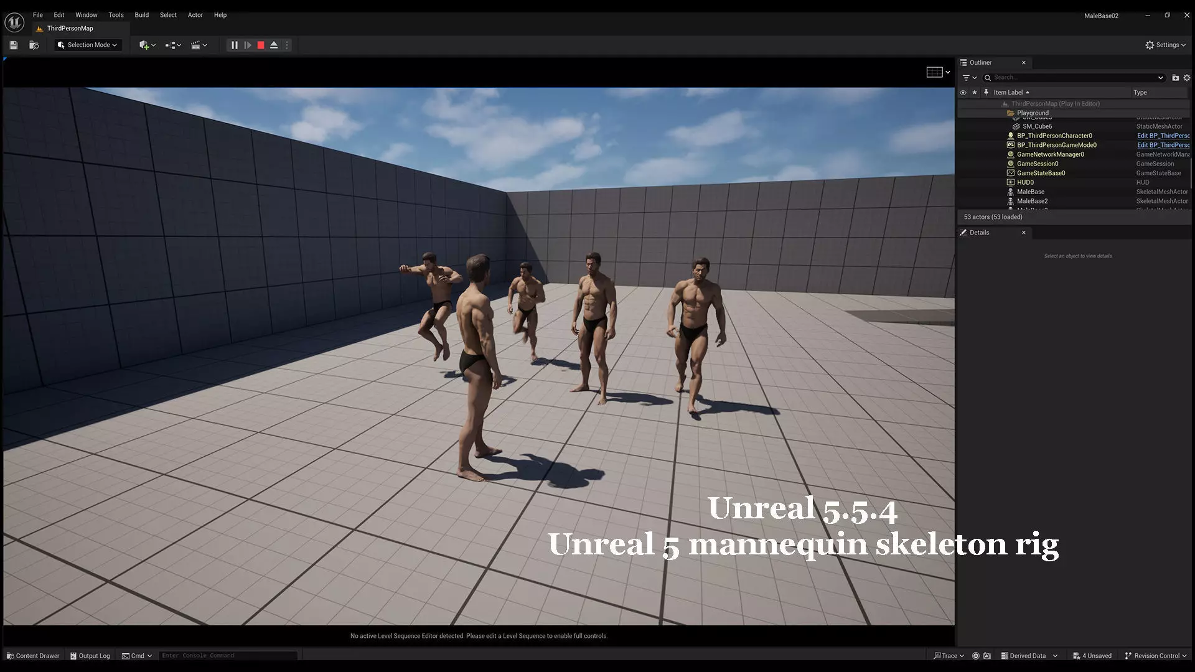Image resolution: width=1195 pixels, height=672 pixels.
Task: Click the Outliner search field
Action: [x=1074, y=78]
